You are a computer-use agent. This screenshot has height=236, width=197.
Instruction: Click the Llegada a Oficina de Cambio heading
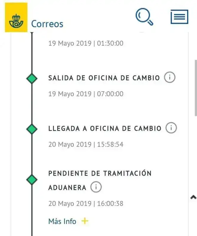105,129
